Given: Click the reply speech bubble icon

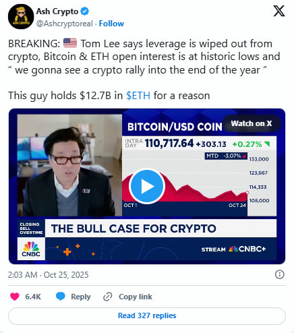Looking at the screenshot, I should pos(60,297).
